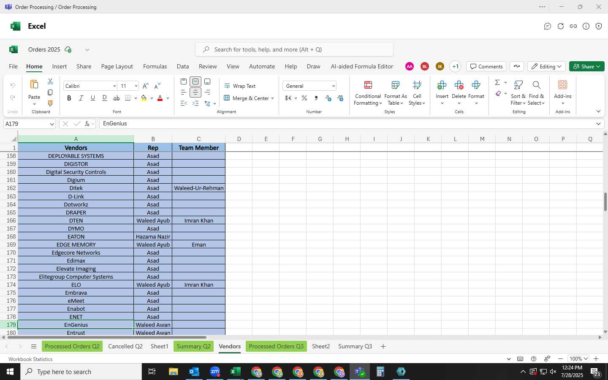Click the Percent Style icon

coord(304,98)
